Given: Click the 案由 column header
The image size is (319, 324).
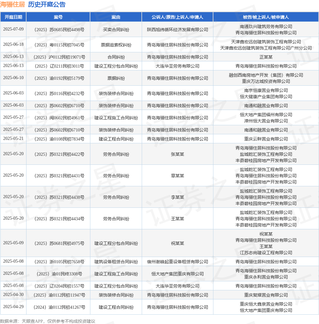Looking at the screenshot, I should [116, 17].
